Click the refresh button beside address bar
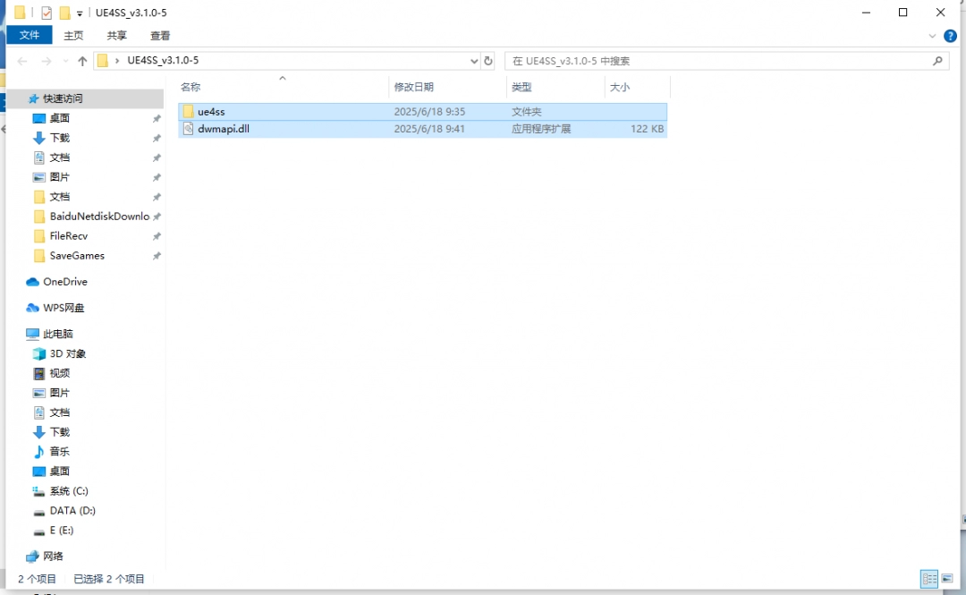This screenshot has width=966, height=595. (488, 61)
